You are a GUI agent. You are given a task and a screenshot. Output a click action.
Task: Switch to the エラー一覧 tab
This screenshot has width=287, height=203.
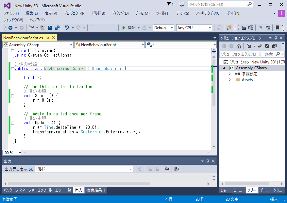(63, 190)
